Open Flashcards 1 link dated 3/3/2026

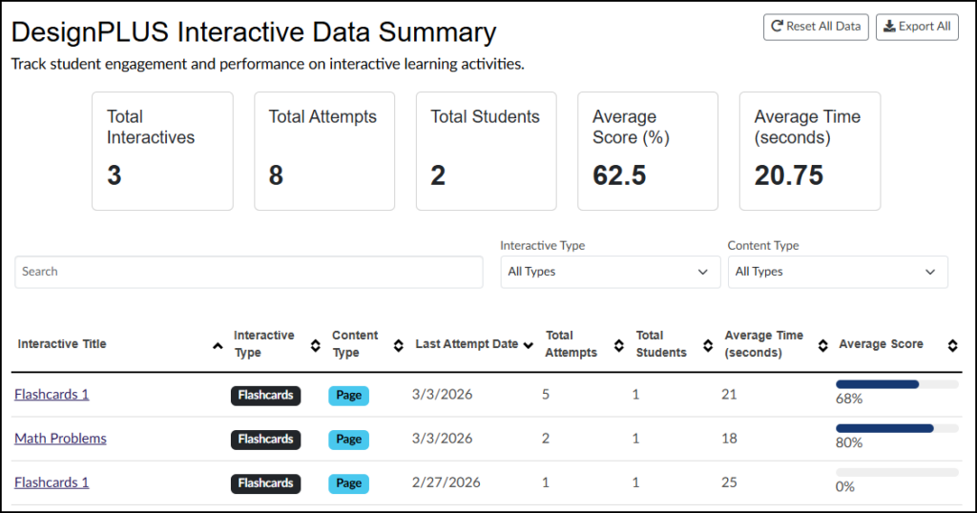point(52,395)
